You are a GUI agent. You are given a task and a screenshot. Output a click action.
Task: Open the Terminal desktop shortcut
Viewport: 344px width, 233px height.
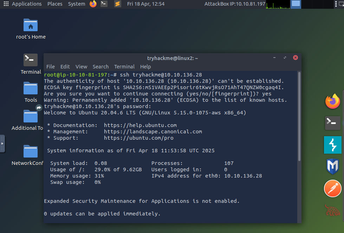point(31,64)
